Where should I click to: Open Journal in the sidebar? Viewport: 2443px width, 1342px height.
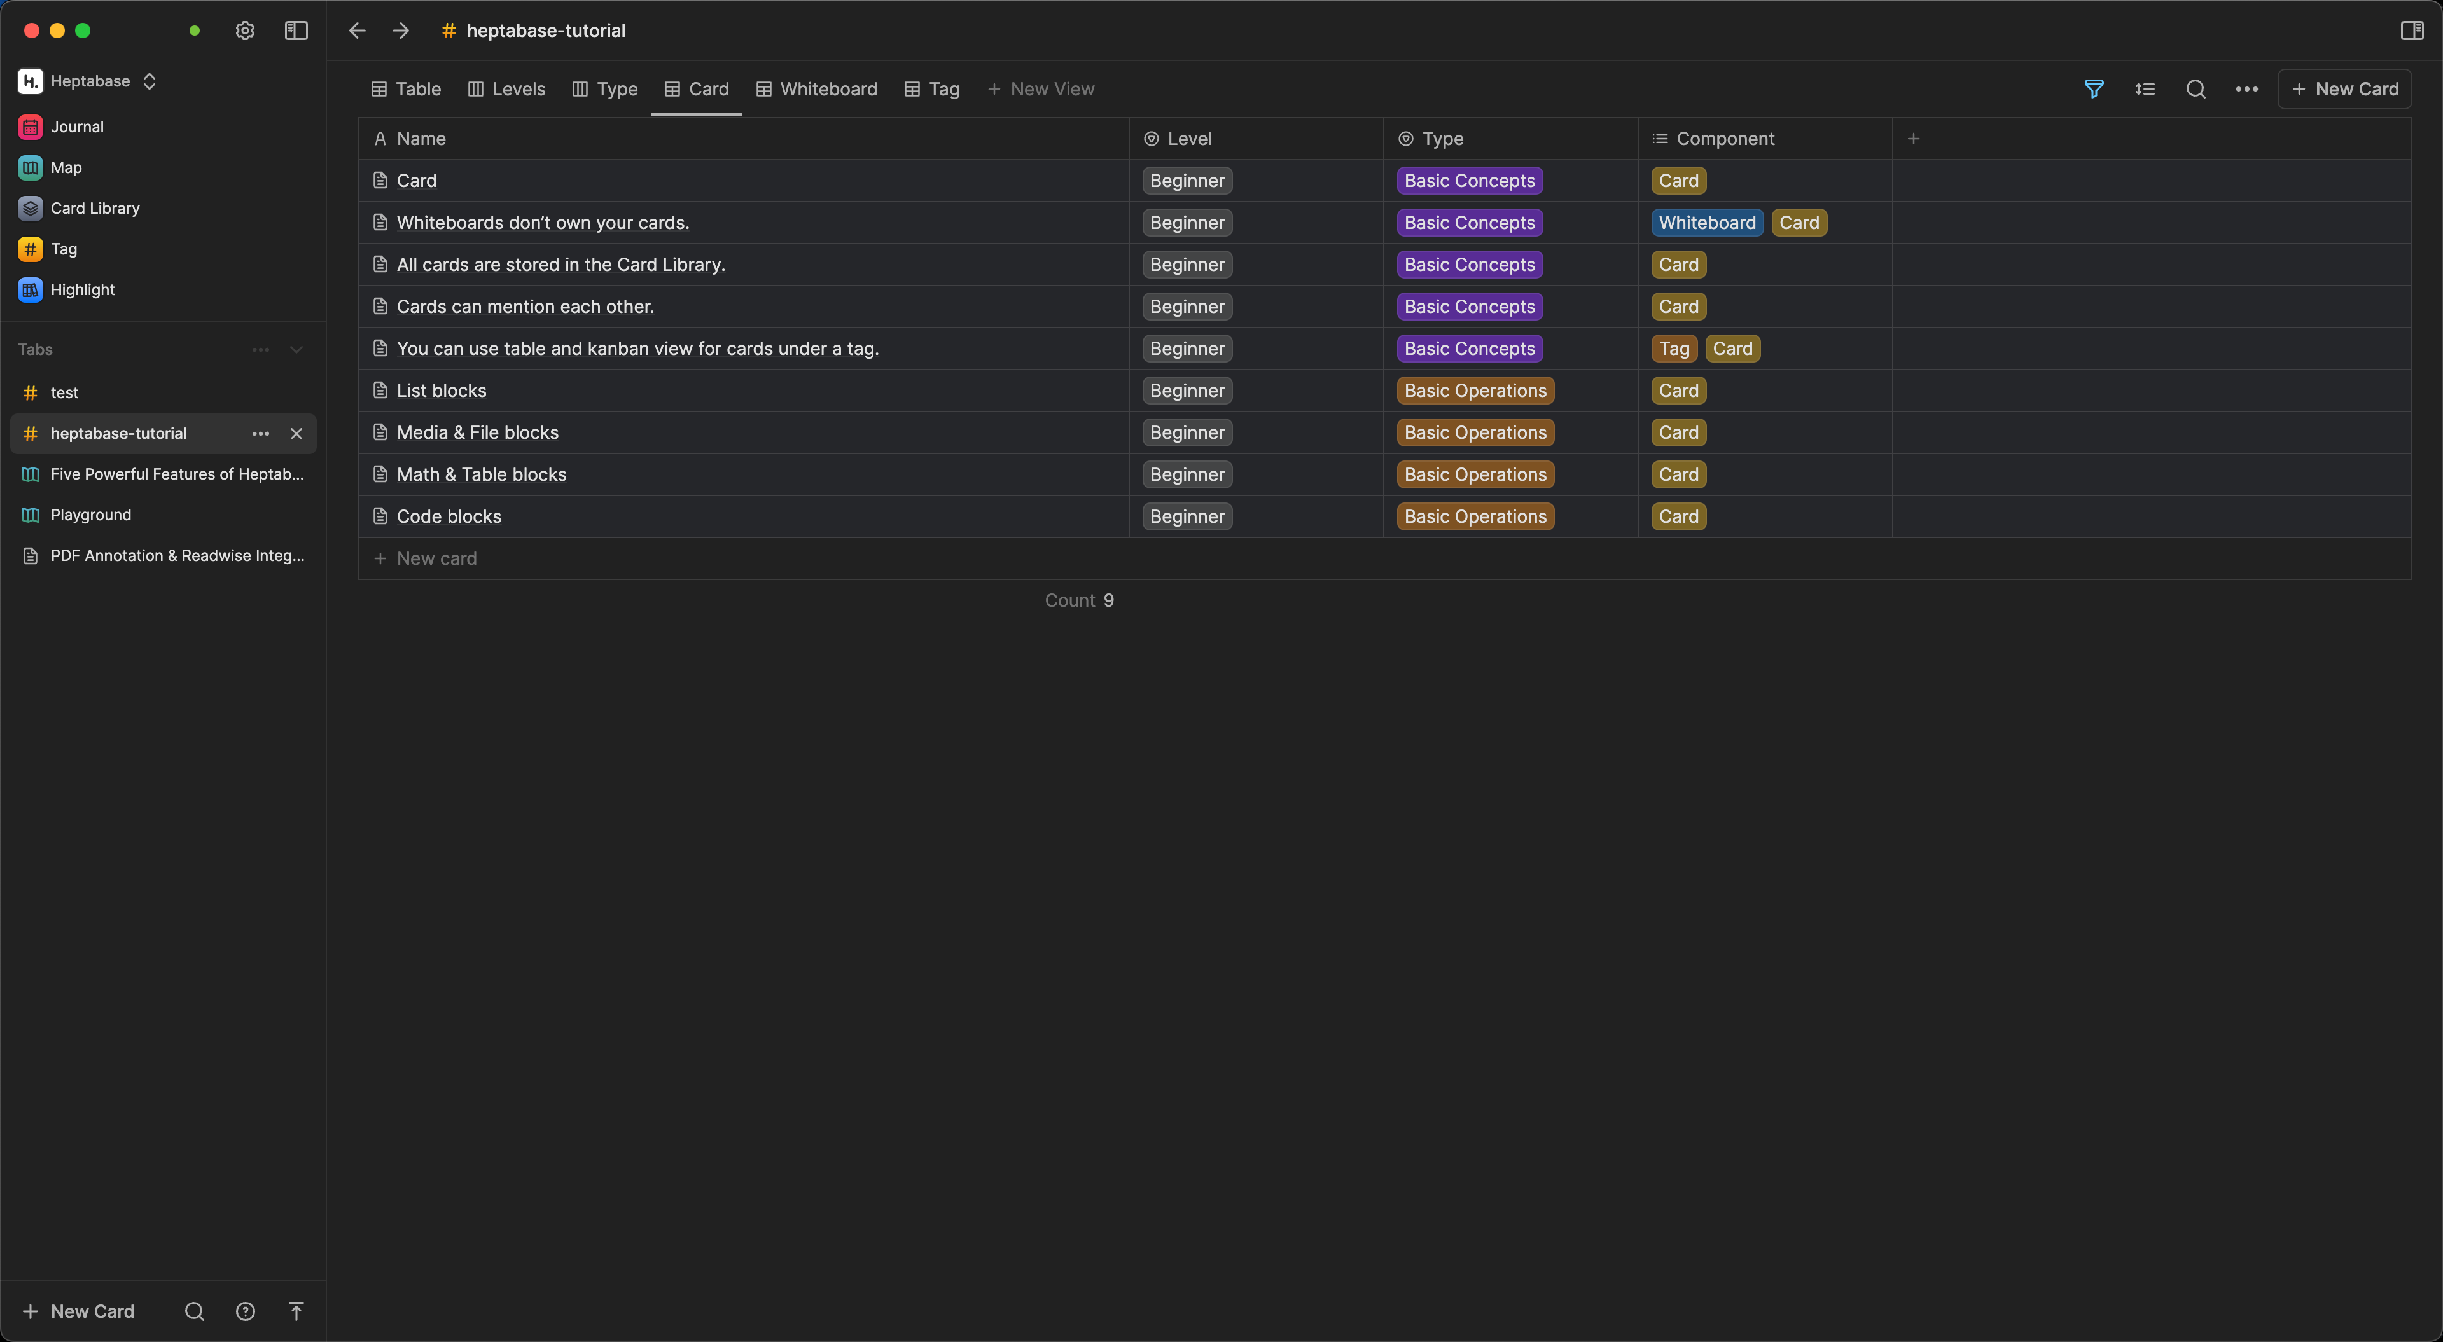(77, 126)
